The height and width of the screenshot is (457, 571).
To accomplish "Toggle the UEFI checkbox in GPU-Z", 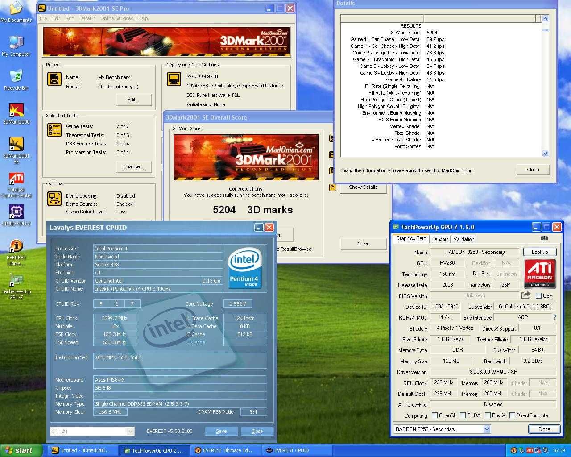I will 538,296.
